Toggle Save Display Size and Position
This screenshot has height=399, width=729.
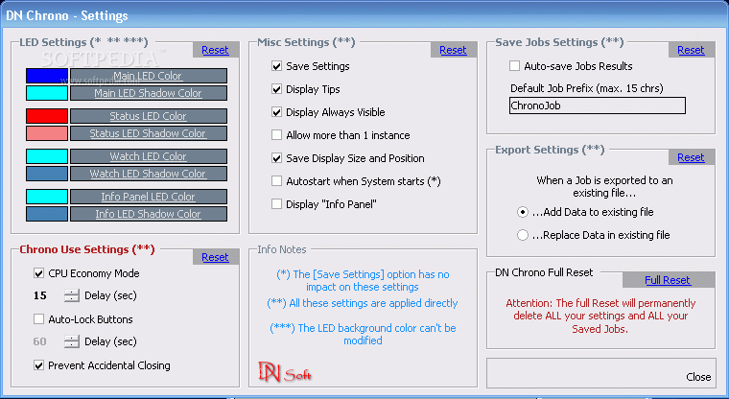[x=276, y=158]
